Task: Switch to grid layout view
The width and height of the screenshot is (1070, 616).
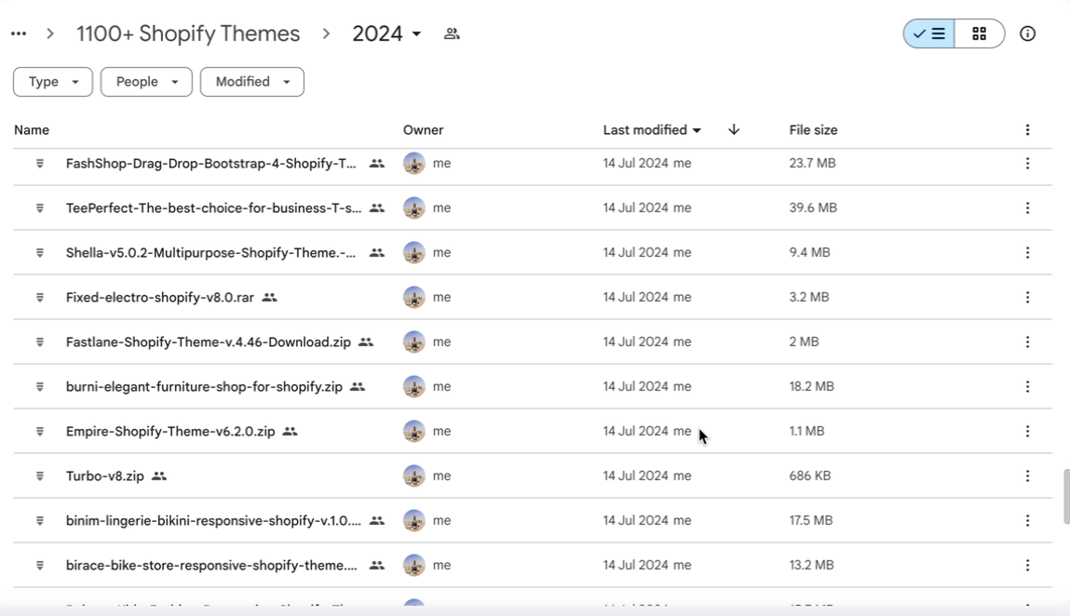Action: [x=980, y=33]
